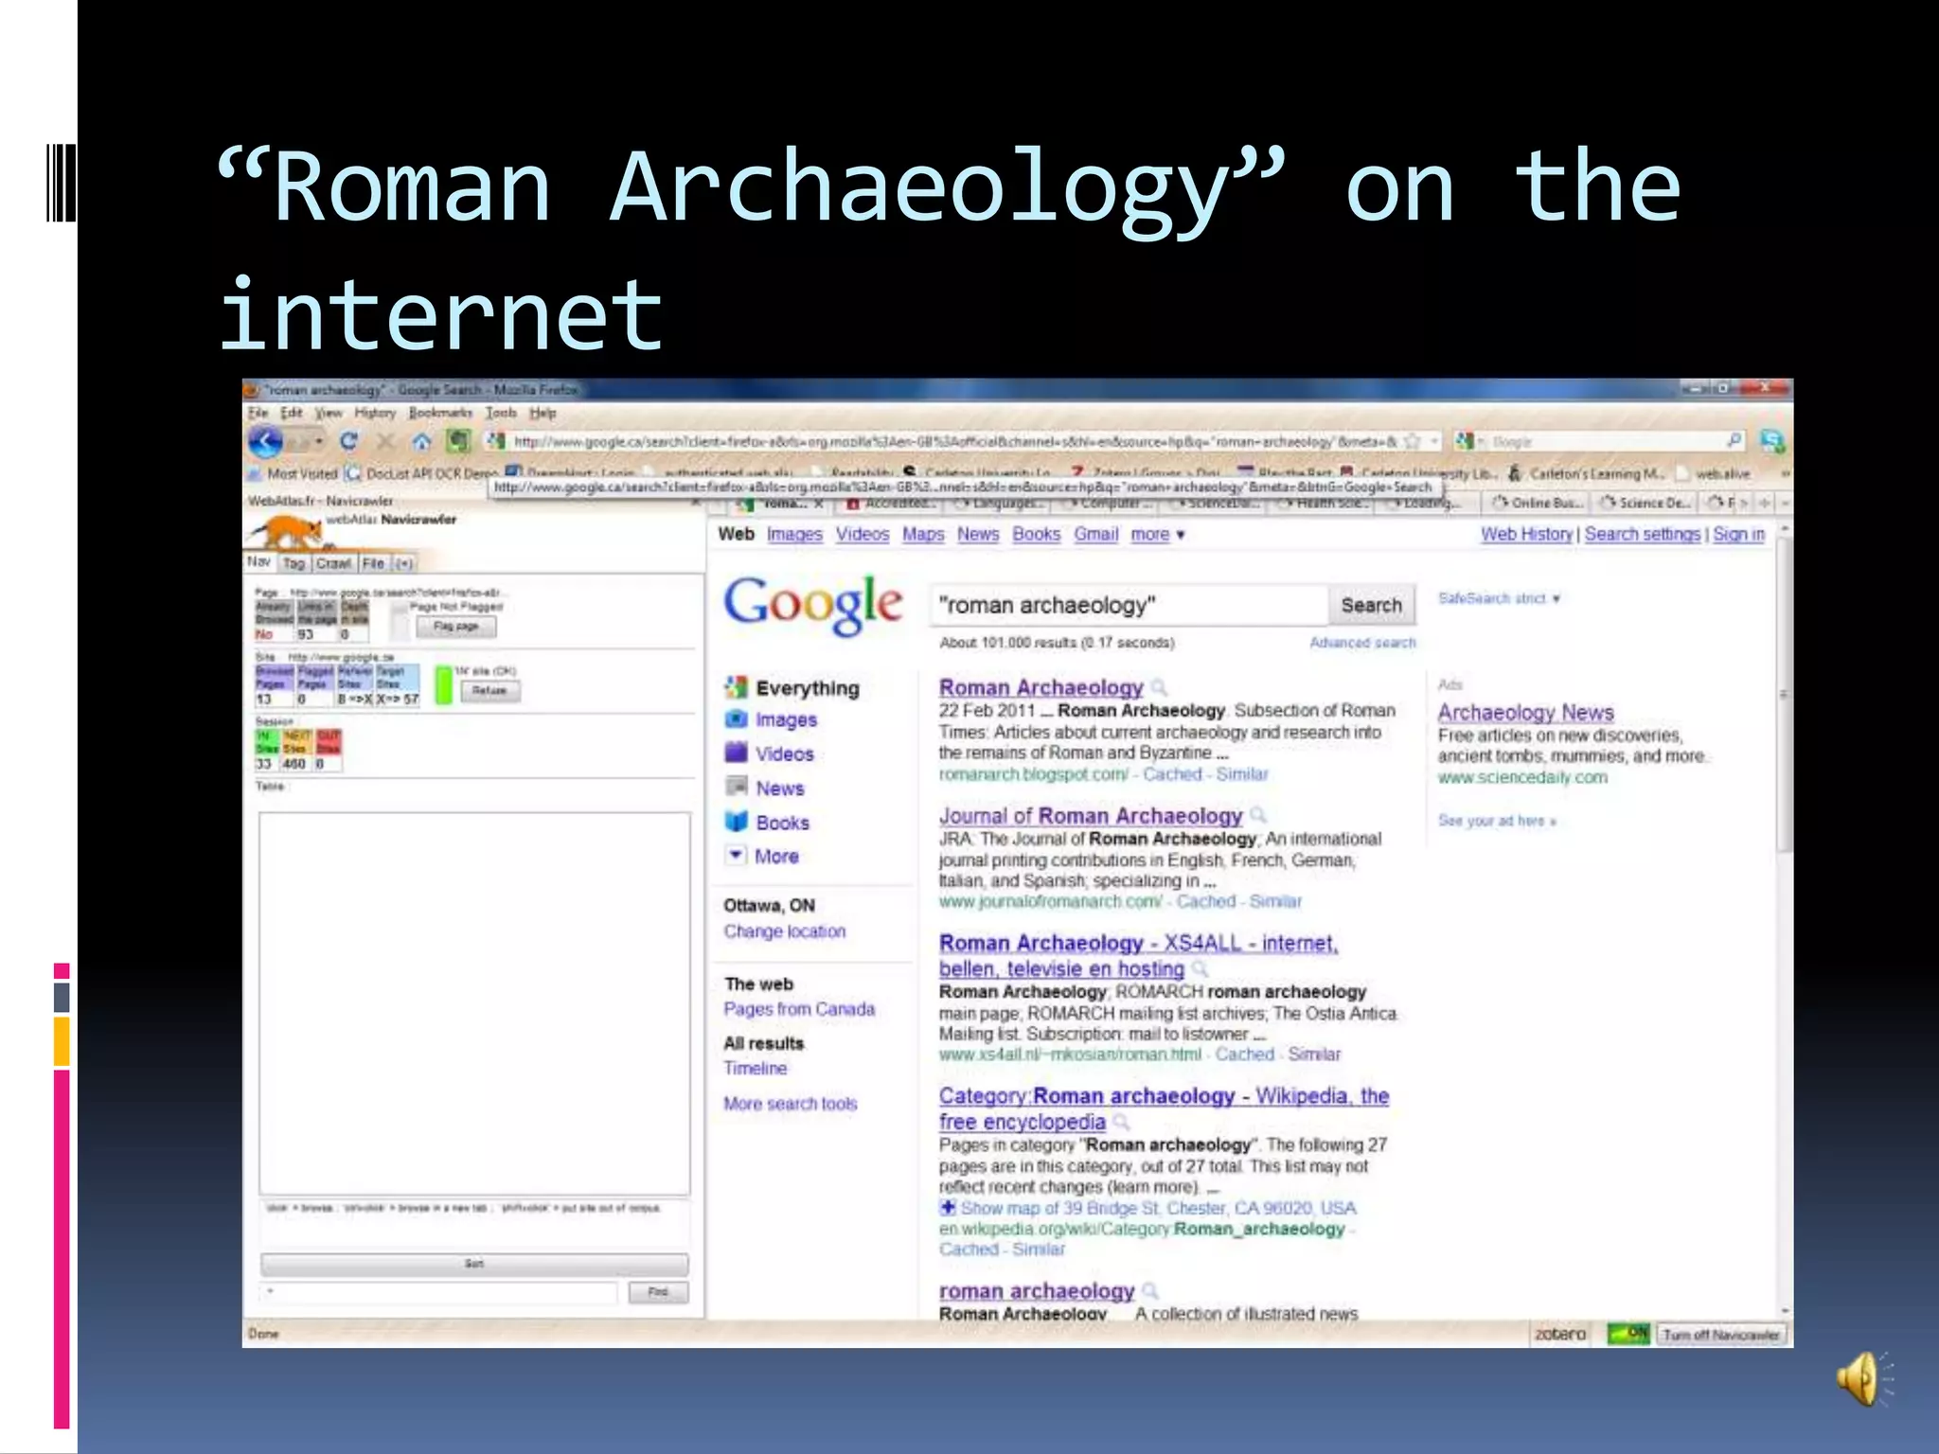Click the Stop loading X icon
1939x1454 pixels.
coord(385,442)
